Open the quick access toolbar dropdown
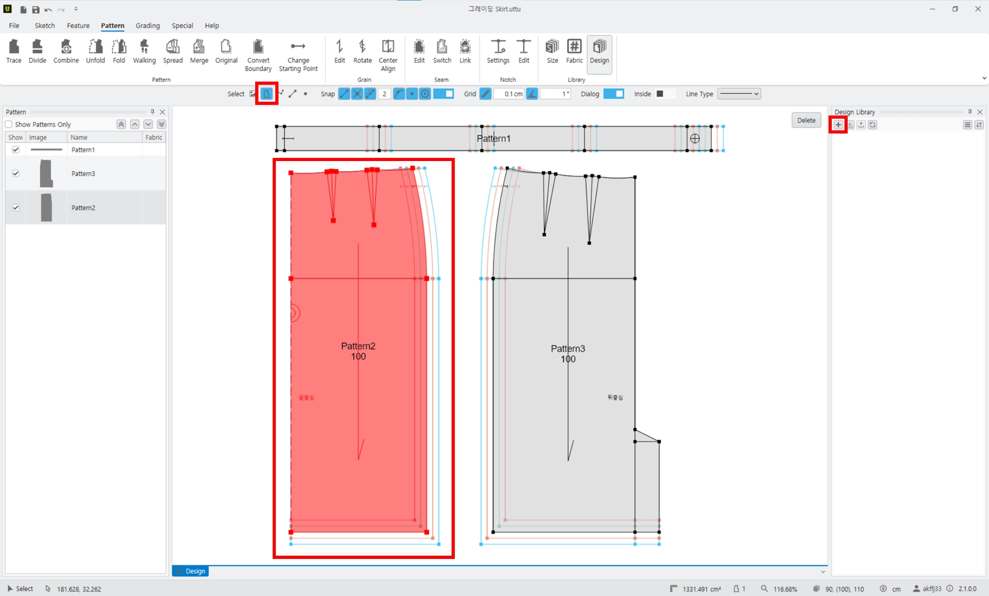Screen dimensions: 989x596 [x=76, y=9]
